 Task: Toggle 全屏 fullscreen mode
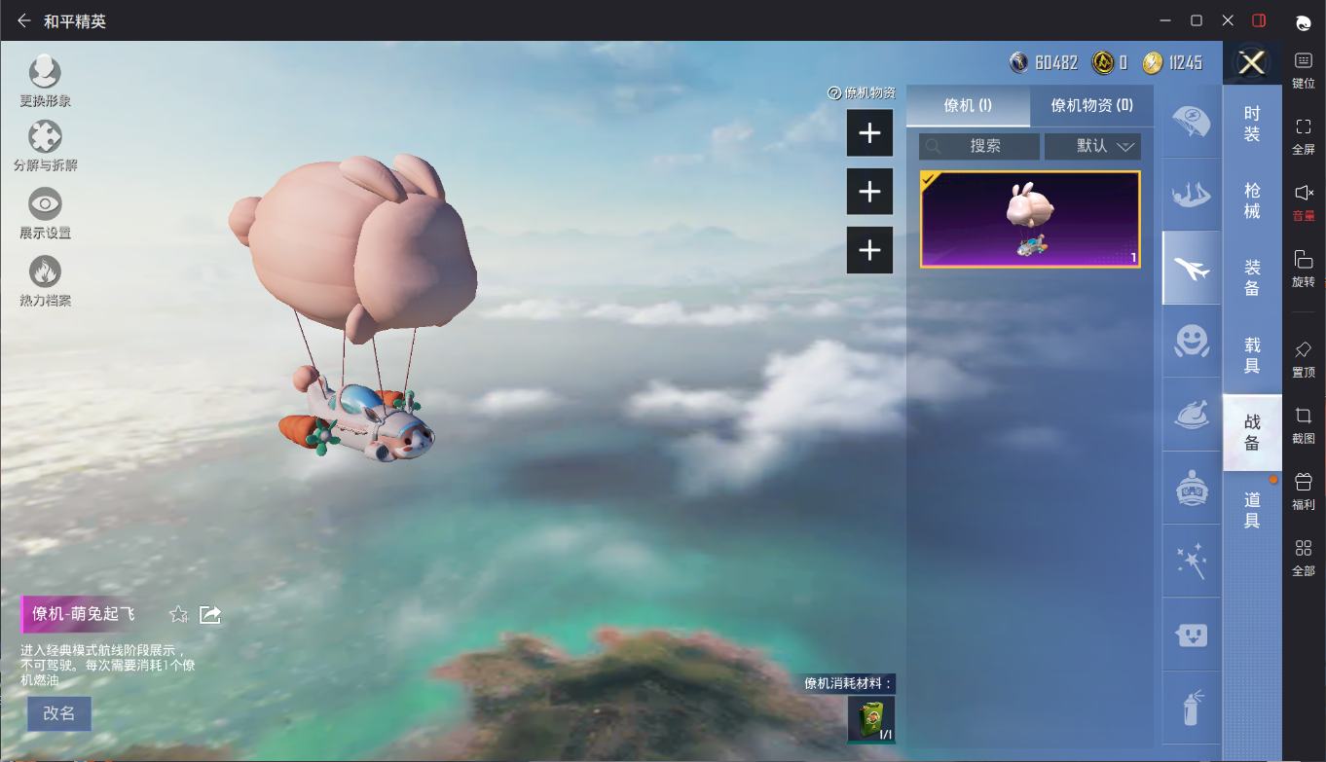[1304, 136]
